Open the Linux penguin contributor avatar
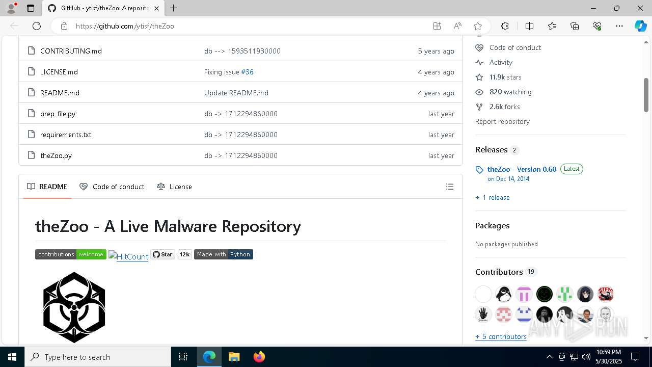The height and width of the screenshot is (367, 652). [x=504, y=294]
